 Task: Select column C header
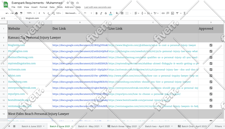(x=153, y=22)
